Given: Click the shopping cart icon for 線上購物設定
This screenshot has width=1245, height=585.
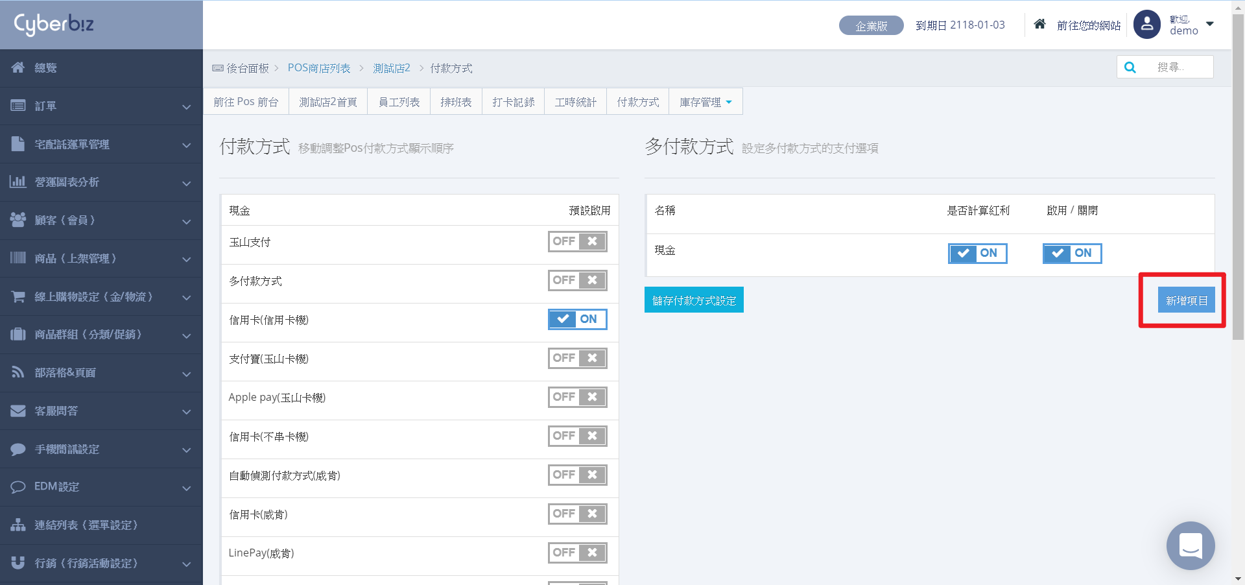Looking at the screenshot, I should click(18, 296).
